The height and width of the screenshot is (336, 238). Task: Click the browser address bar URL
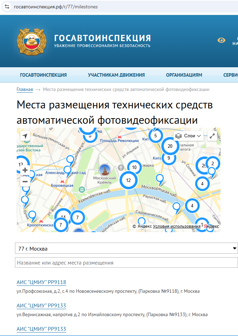pyautogui.click(x=56, y=7)
